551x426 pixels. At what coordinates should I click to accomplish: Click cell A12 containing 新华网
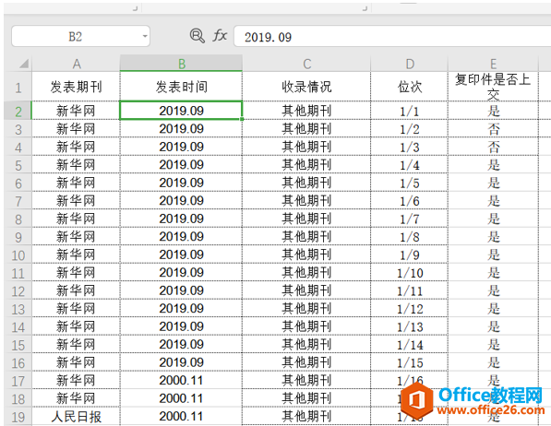click(76, 290)
